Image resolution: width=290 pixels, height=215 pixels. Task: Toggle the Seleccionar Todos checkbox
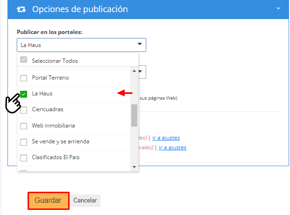pos(24,60)
